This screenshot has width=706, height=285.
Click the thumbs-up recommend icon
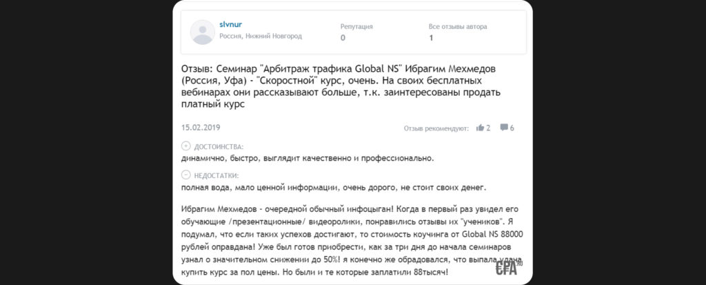[x=480, y=128]
